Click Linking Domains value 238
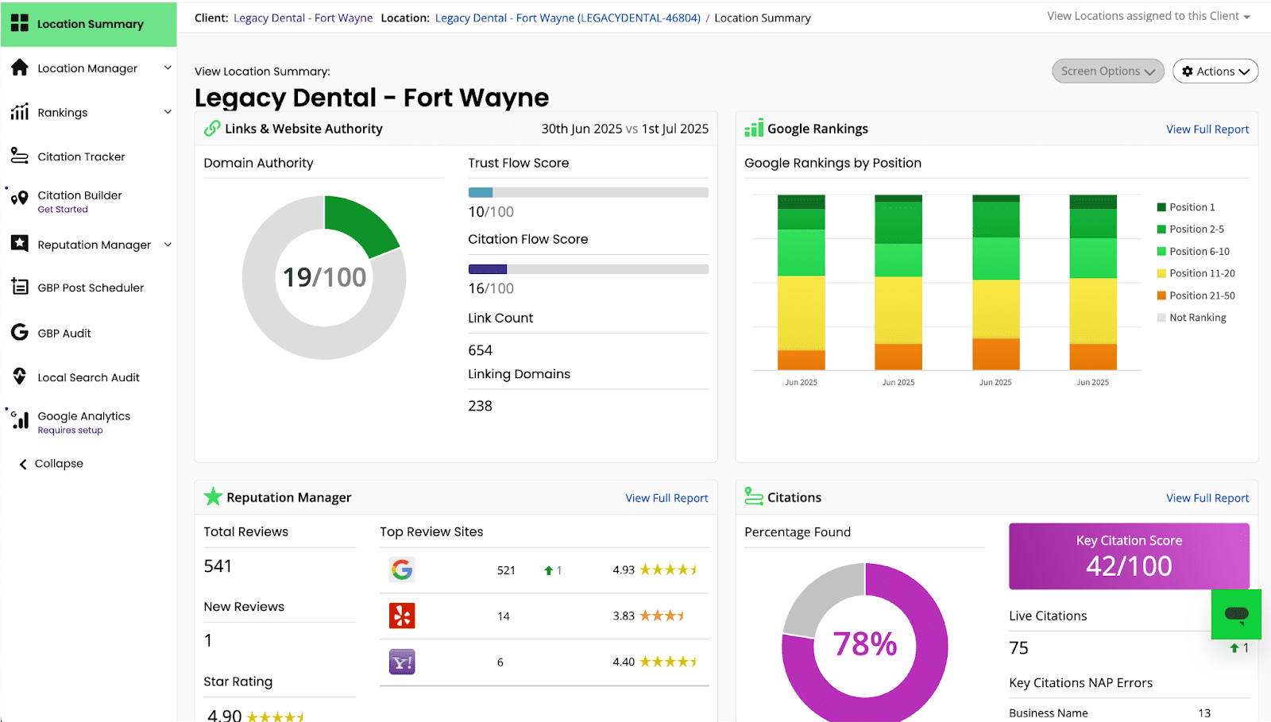The image size is (1271, 722). point(480,406)
